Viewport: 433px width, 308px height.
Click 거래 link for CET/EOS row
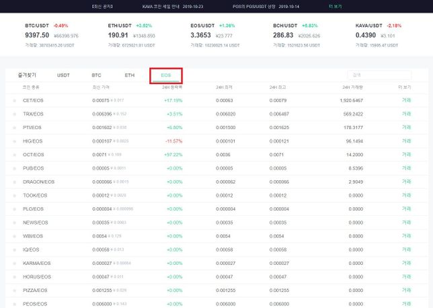point(406,100)
